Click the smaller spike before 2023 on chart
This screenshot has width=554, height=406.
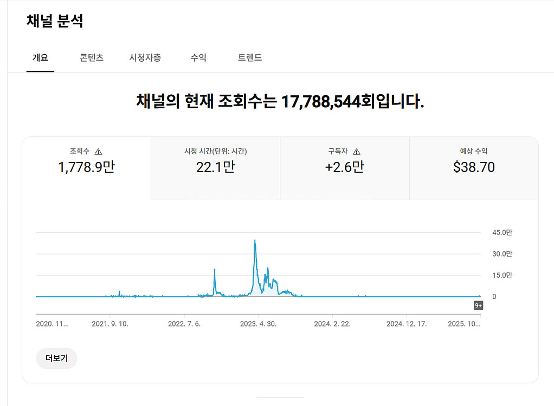pyautogui.click(x=215, y=270)
